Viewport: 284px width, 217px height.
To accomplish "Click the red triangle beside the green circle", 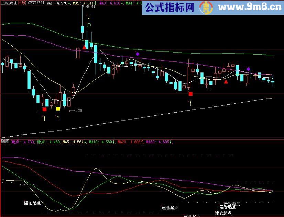I will 84,47.
